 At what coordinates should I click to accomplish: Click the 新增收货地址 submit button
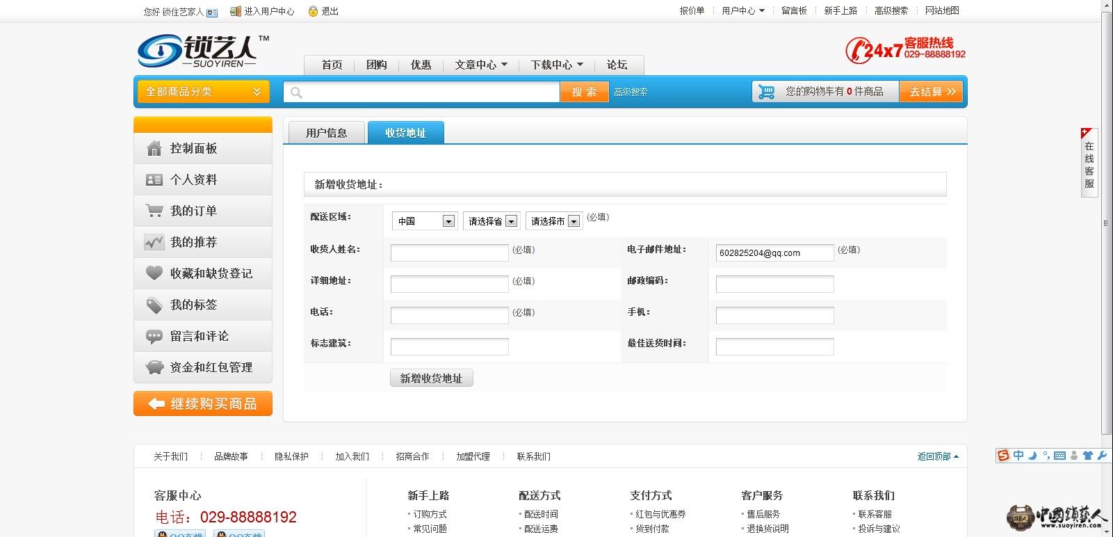pos(431,378)
